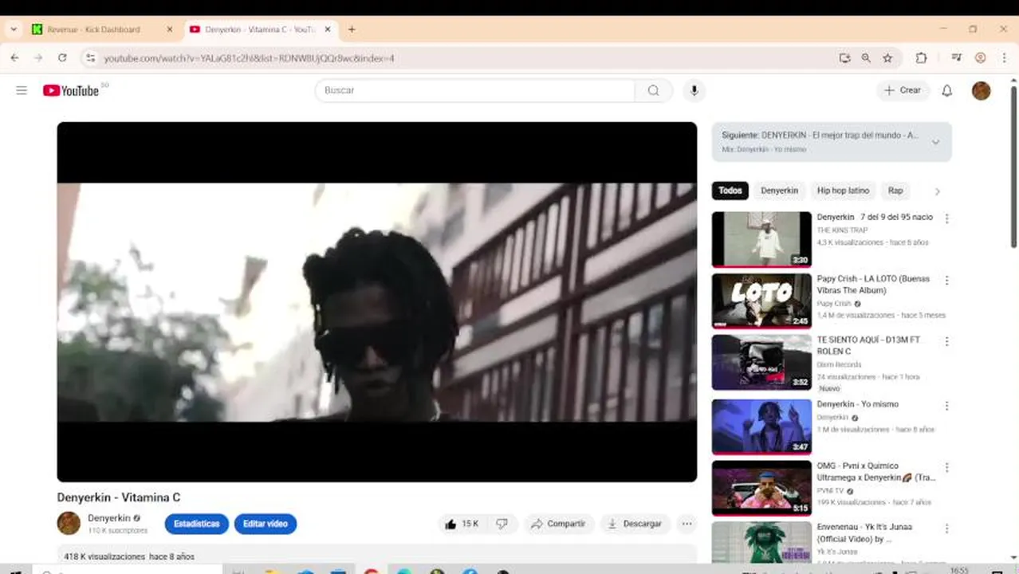
Task: Select the Hip hop latino filter chip
Action: (x=843, y=191)
